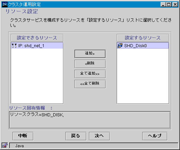This screenshot has width=180, height=150.
Task: Click the Java status bar text
Action: click(20, 146)
